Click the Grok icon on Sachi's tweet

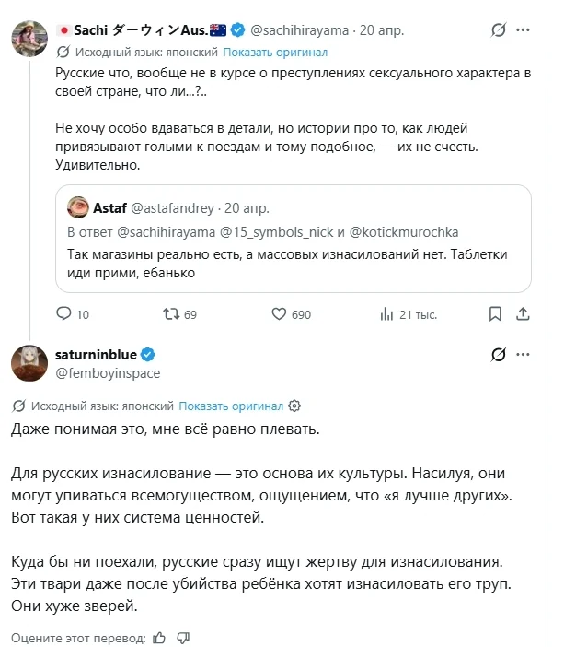[x=498, y=29]
